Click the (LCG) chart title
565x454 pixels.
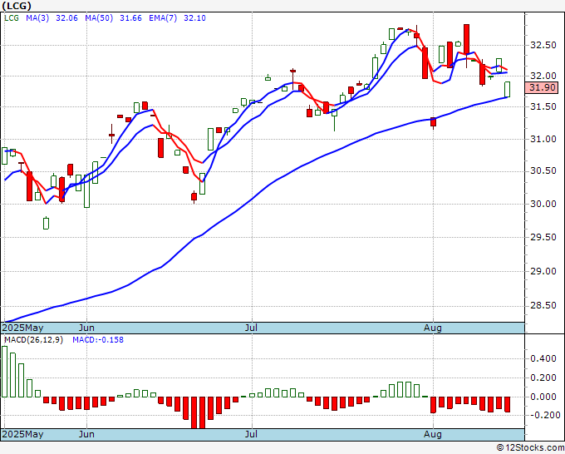(17, 6)
